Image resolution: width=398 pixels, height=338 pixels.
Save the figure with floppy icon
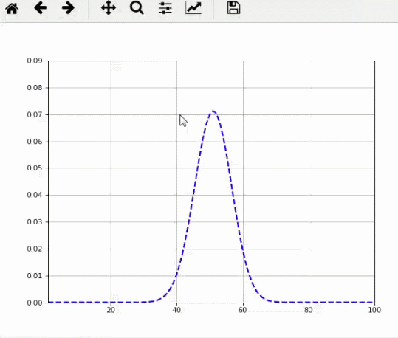coord(233,8)
